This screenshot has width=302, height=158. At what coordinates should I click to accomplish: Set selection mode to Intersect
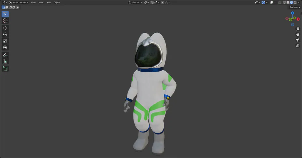coord(17,7)
